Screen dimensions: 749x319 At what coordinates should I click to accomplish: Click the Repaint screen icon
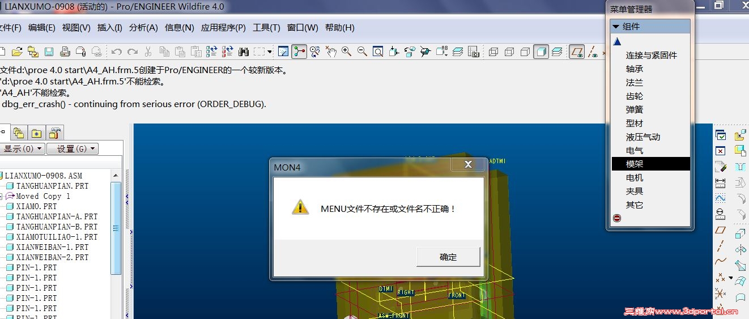pos(283,52)
